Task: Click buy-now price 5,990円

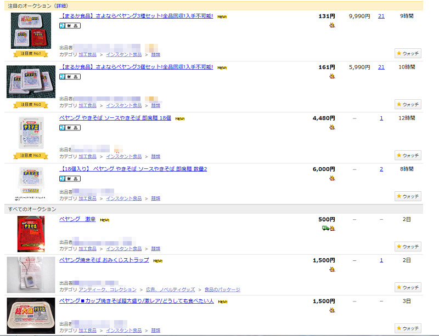Action: pyautogui.click(x=359, y=67)
